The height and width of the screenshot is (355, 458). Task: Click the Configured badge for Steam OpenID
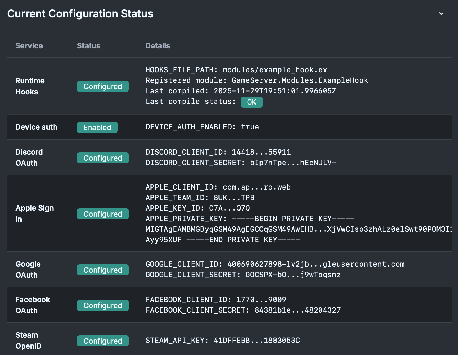103,341
